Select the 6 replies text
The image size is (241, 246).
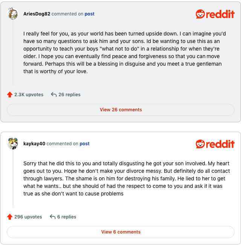[67, 217]
